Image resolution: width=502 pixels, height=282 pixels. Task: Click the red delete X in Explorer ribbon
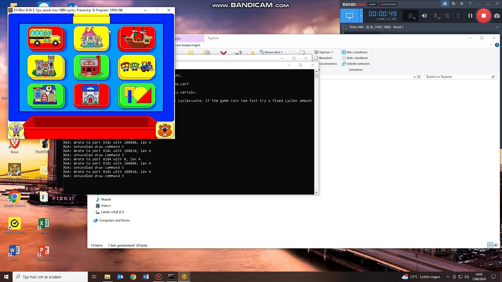click(x=224, y=53)
